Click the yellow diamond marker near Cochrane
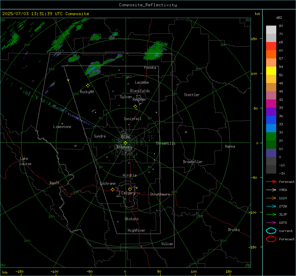 coord(112,189)
